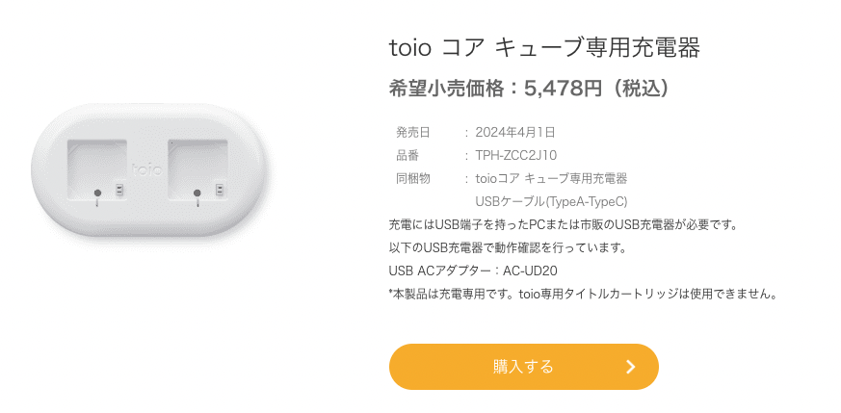Click the right slot's round pin indicator

click(197, 193)
